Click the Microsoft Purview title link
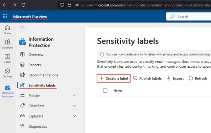 30,17
